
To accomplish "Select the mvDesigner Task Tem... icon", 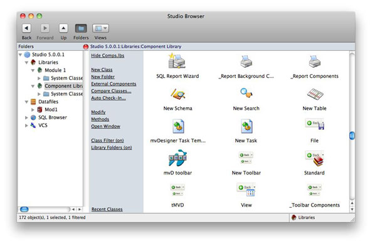I will [178, 126].
